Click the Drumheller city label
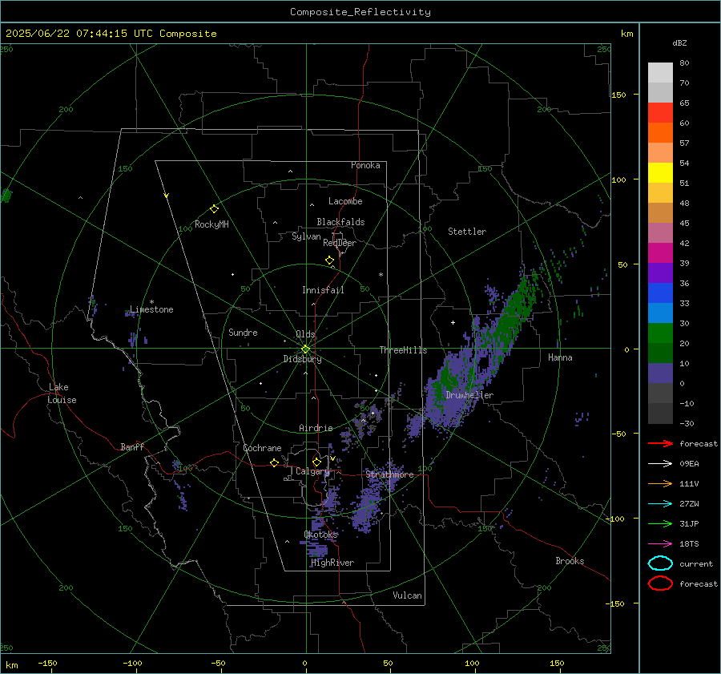The image size is (721, 674). tap(469, 395)
